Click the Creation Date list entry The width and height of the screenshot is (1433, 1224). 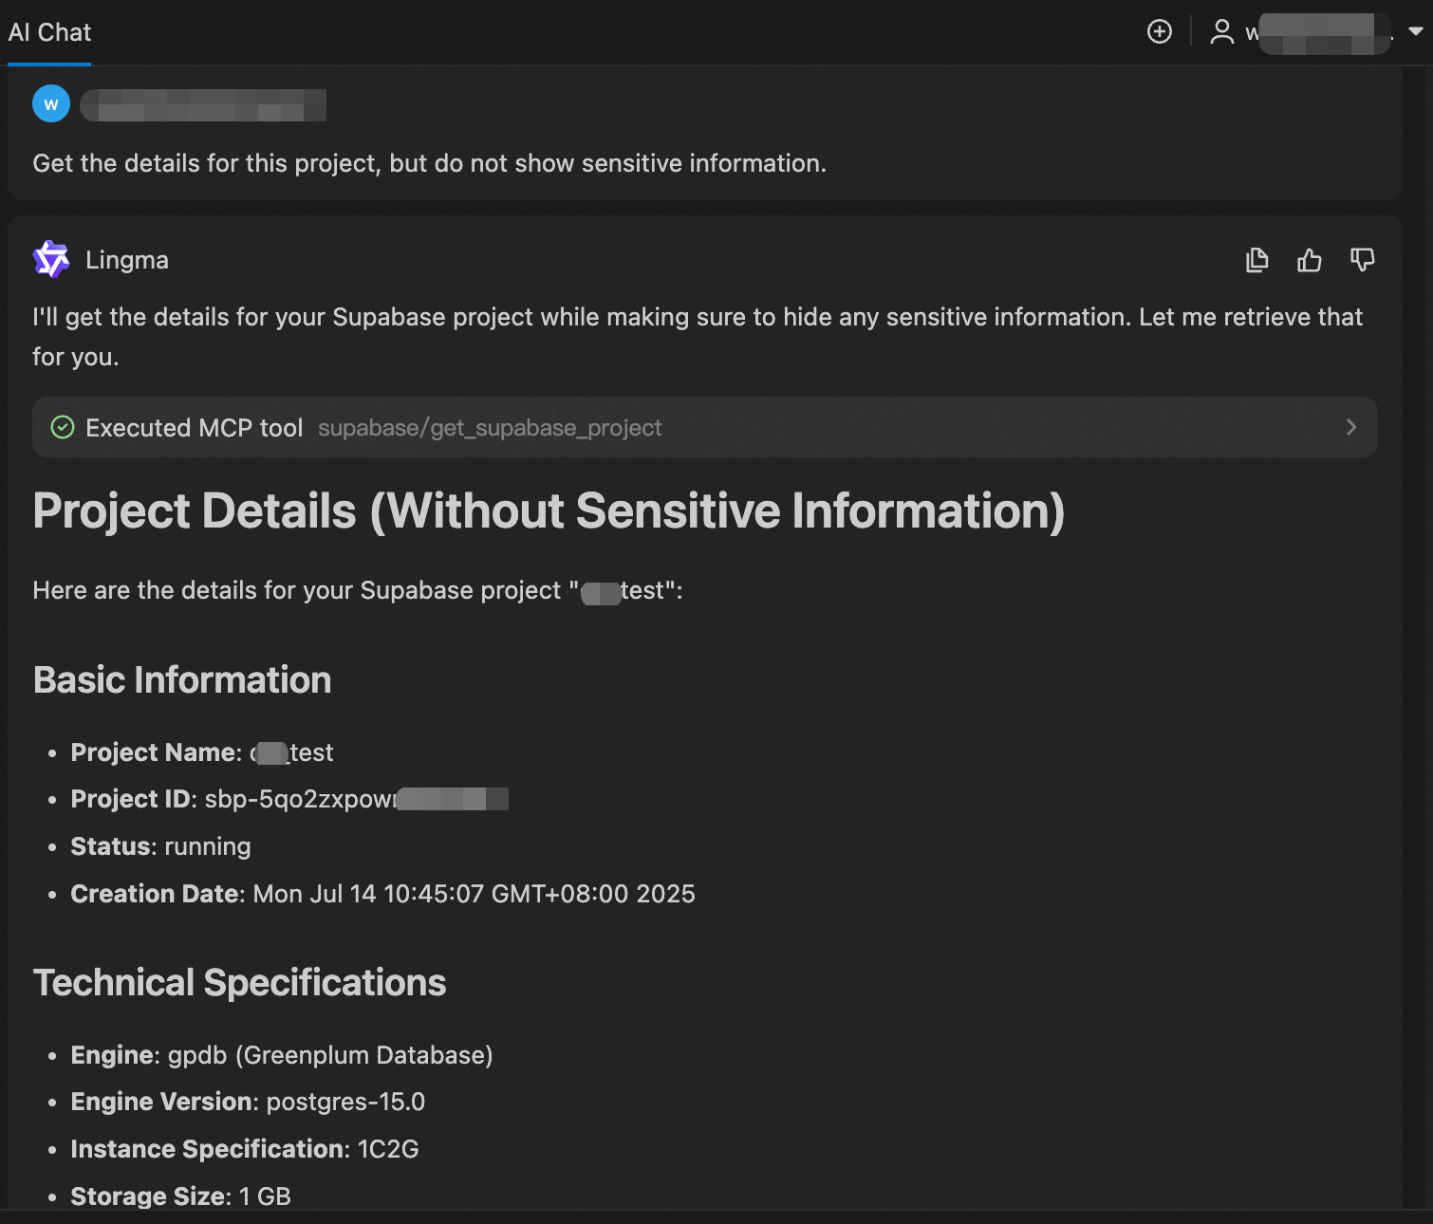point(382,894)
